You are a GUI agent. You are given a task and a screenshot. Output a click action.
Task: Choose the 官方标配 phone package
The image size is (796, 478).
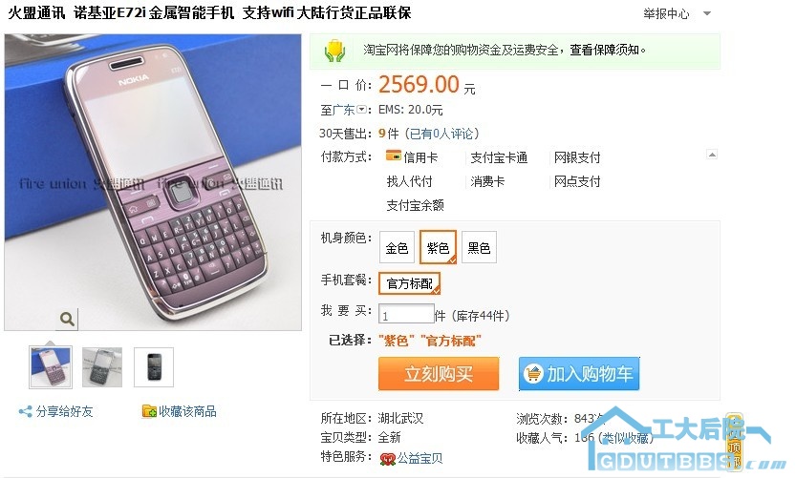[410, 284]
